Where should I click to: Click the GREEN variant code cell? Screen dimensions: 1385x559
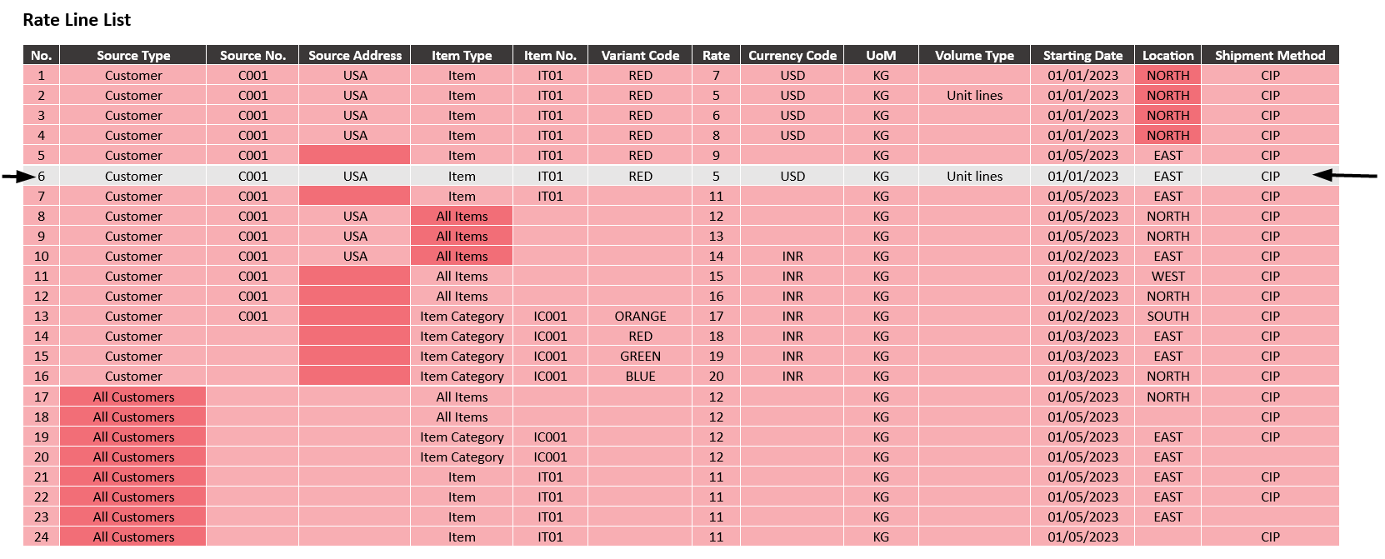[x=640, y=357]
